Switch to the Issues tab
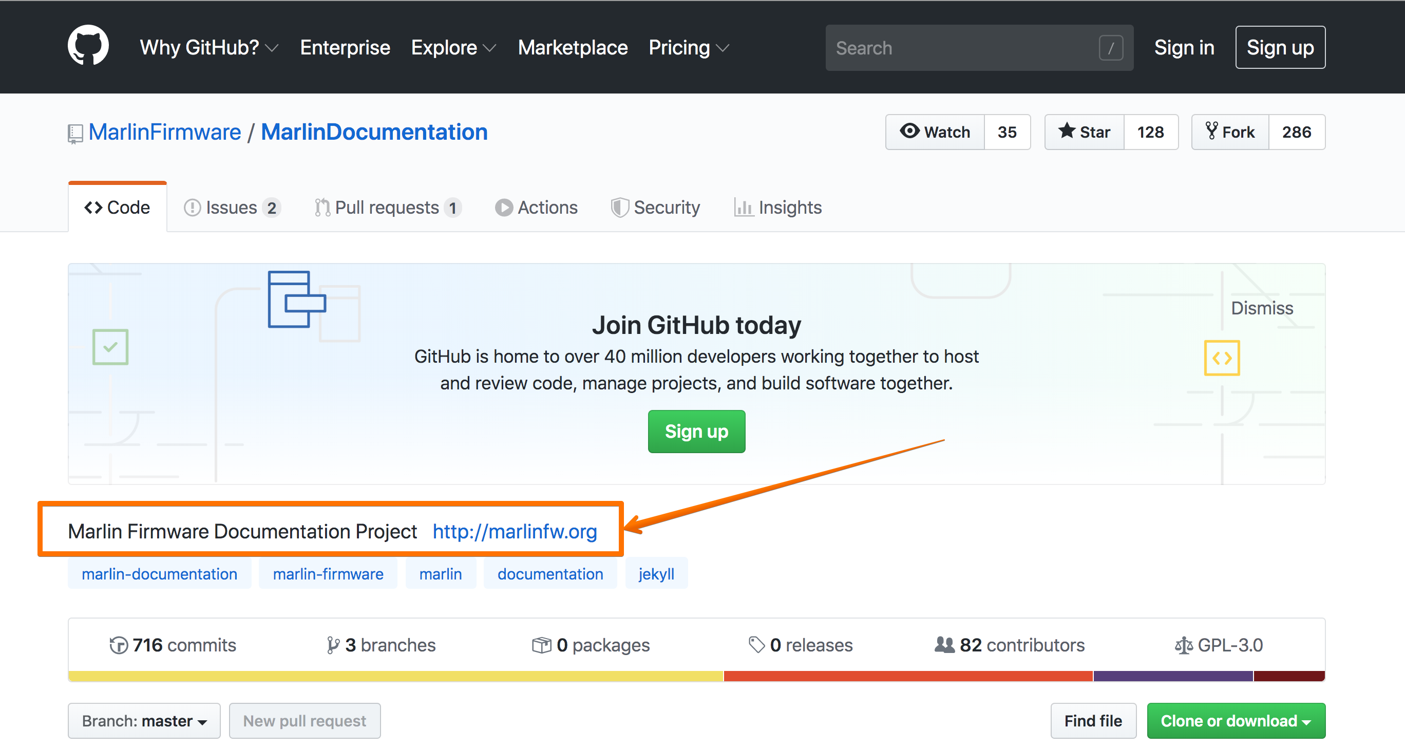 click(232, 208)
